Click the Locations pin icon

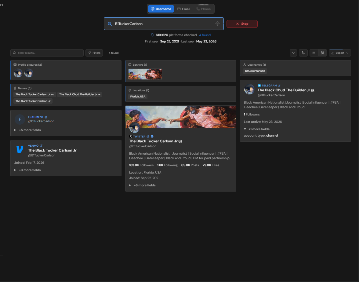(130, 90)
